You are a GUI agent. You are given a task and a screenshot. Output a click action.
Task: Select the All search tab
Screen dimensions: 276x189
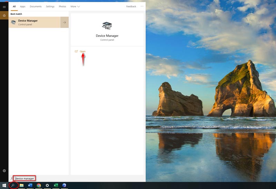point(14,7)
